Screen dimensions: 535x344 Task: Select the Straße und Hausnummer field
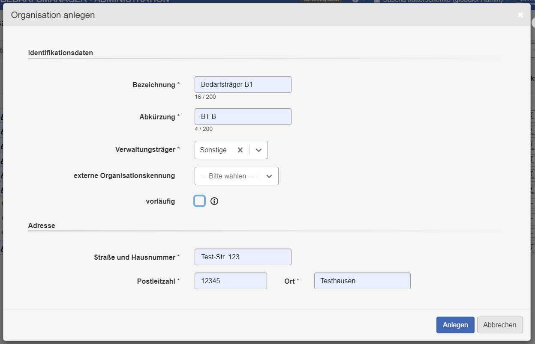pos(243,257)
